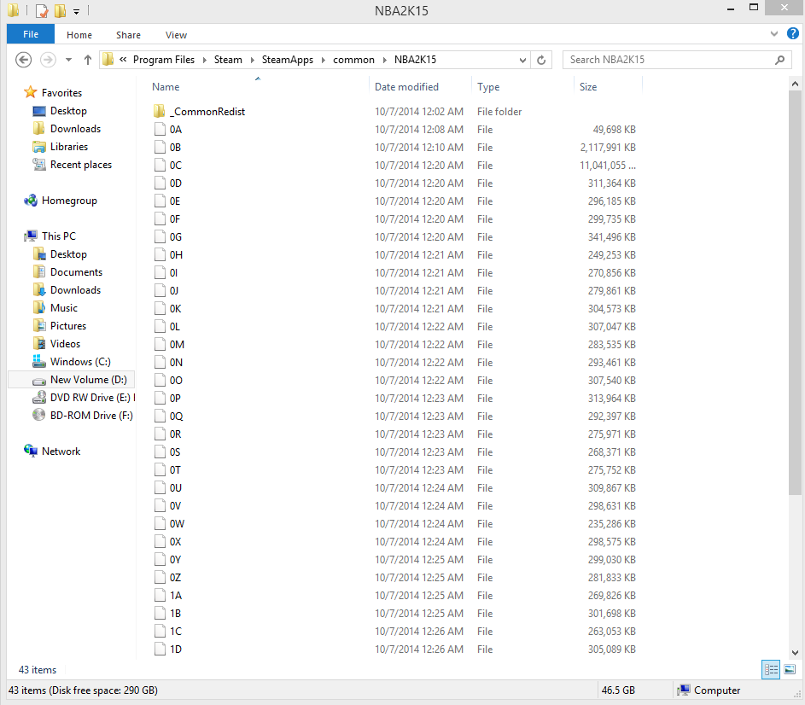Select Windows (C:) drive
Screen dimensions: 805x705
pyautogui.click(x=80, y=362)
